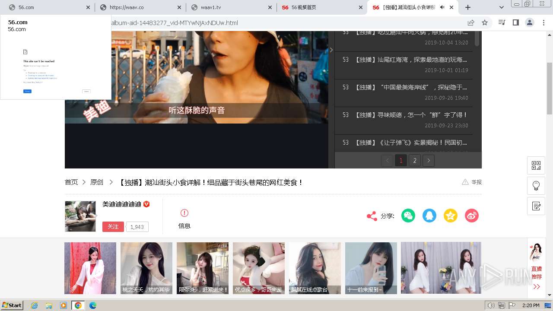The image size is (553, 311).
Task: Open the volume control in system tray
Action: (x=491, y=305)
